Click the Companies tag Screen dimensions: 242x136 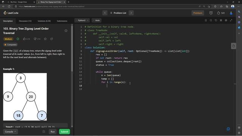(x=10, y=45)
